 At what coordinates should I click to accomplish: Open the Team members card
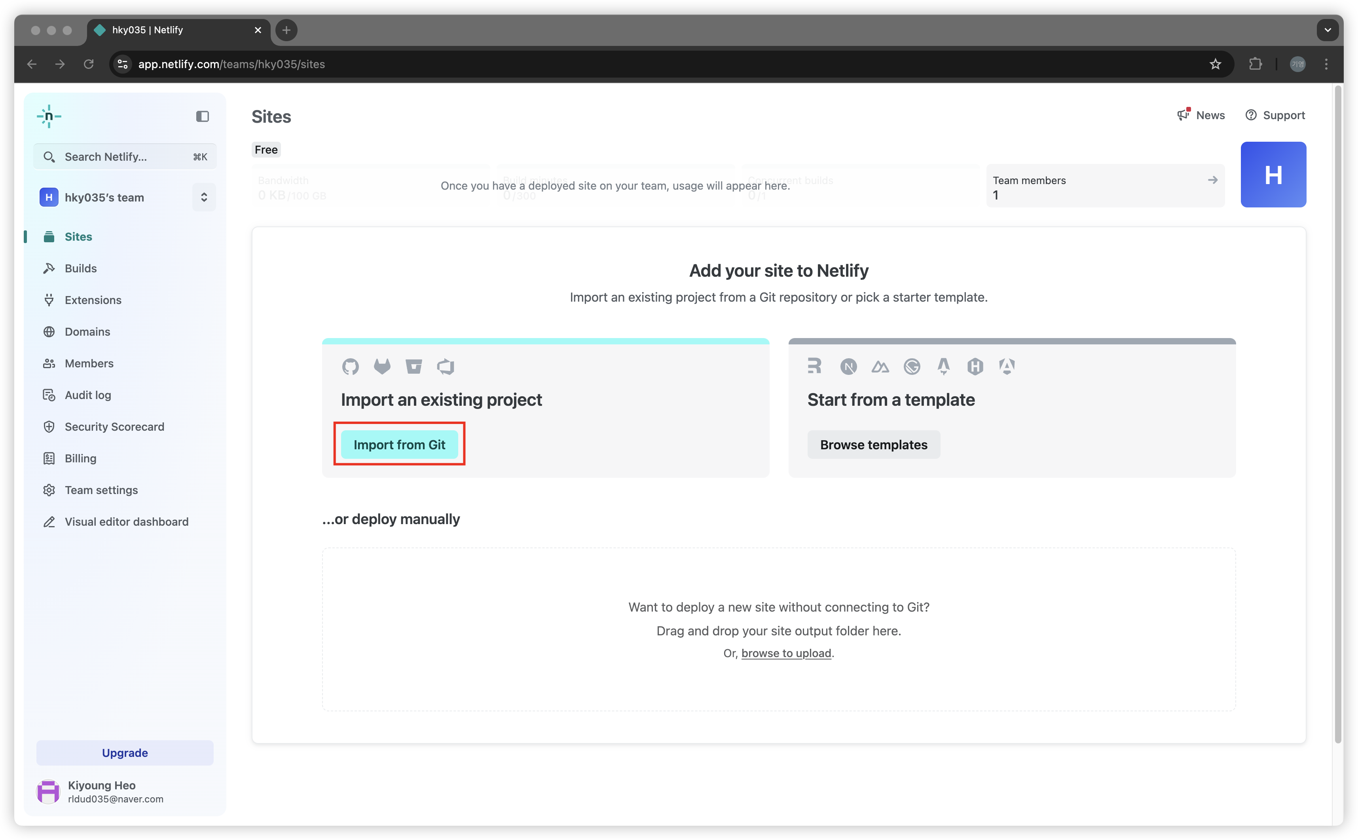pos(1105,186)
